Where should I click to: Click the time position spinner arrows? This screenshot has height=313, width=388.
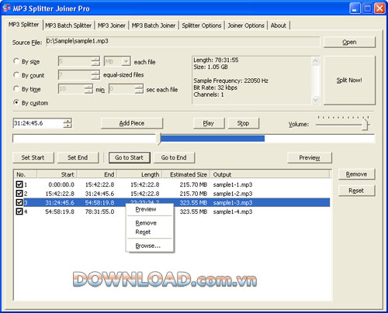(x=68, y=123)
